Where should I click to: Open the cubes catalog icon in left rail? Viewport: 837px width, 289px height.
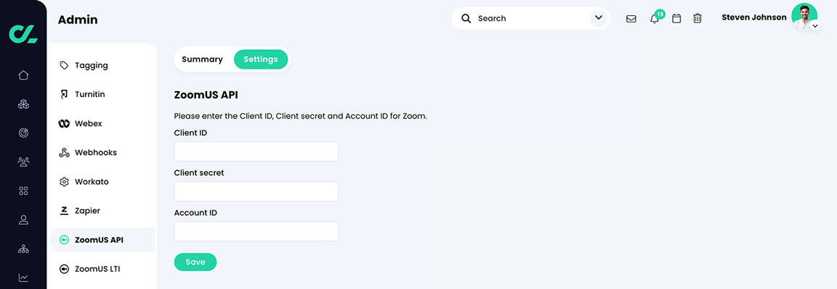[23, 104]
